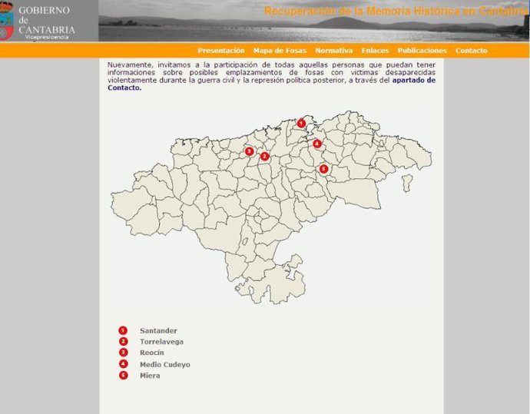The image size is (530, 414).
Task: Click map marker 4 on Medio Cudeyo
Action: pos(316,144)
